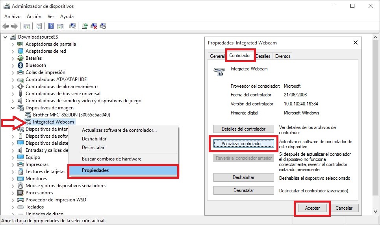The image size is (380, 225).
Task: Click the Adaptadores de red icon
Action: [20, 51]
